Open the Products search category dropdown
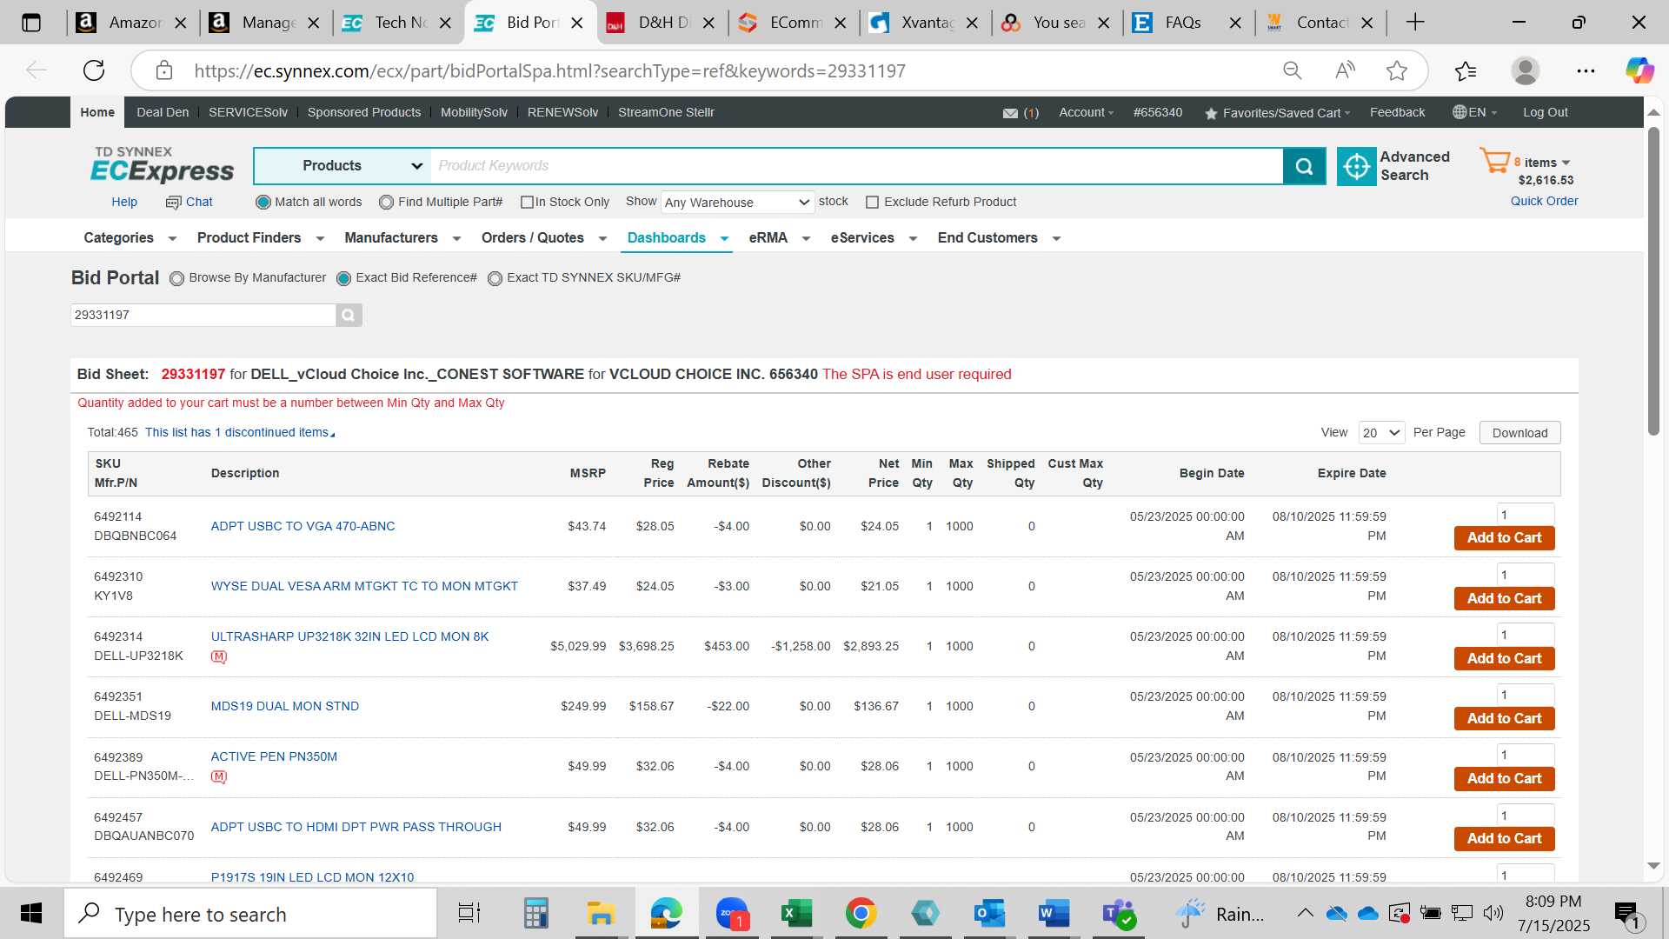This screenshot has height=939, width=1669. tap(342, 166)
